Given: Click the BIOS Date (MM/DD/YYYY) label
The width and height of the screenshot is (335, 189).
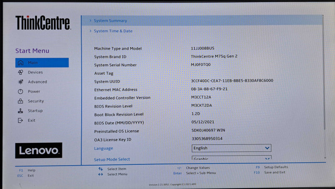Looking at the screenshot, I should click(x=119, y=123).
